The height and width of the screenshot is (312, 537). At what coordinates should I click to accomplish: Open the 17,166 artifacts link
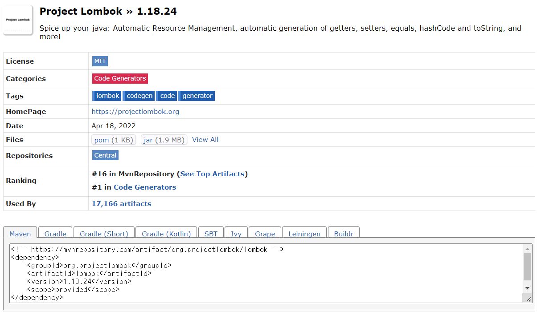coord(121,204)
